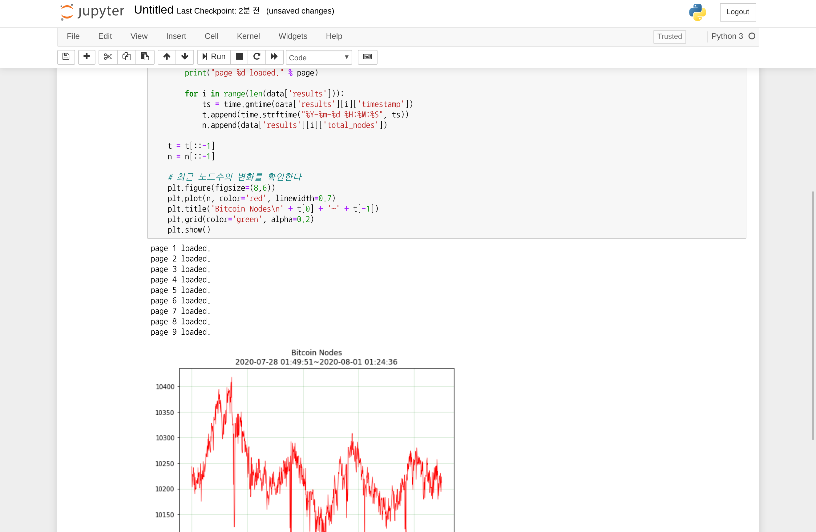Open the Kernel menu
Screen dimensions: 816x532
[x=248, y=36]
